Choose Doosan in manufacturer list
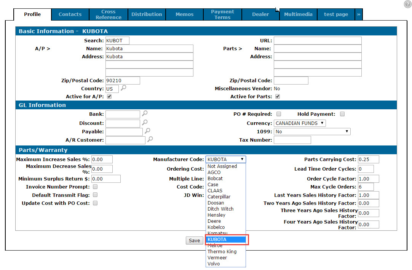 click(x=226, y=203)
